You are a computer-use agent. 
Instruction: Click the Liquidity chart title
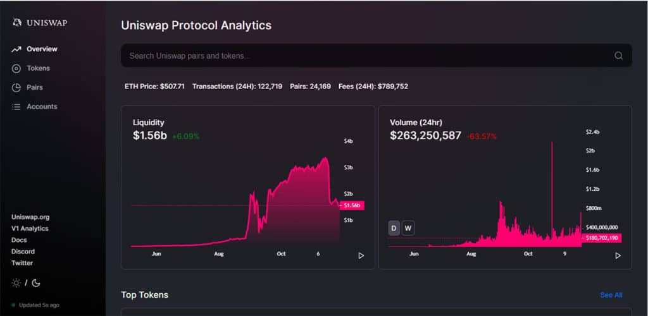pyautogui.click(x=148, y=123)
